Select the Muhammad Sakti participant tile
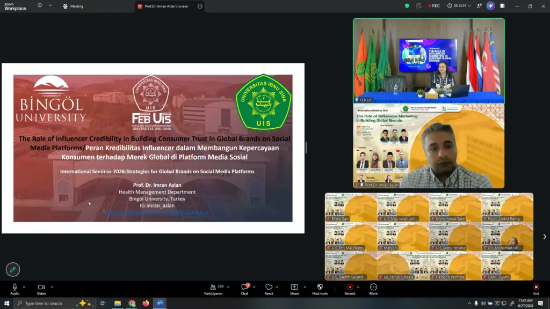 pyautogui.click(x=455, y=208)
